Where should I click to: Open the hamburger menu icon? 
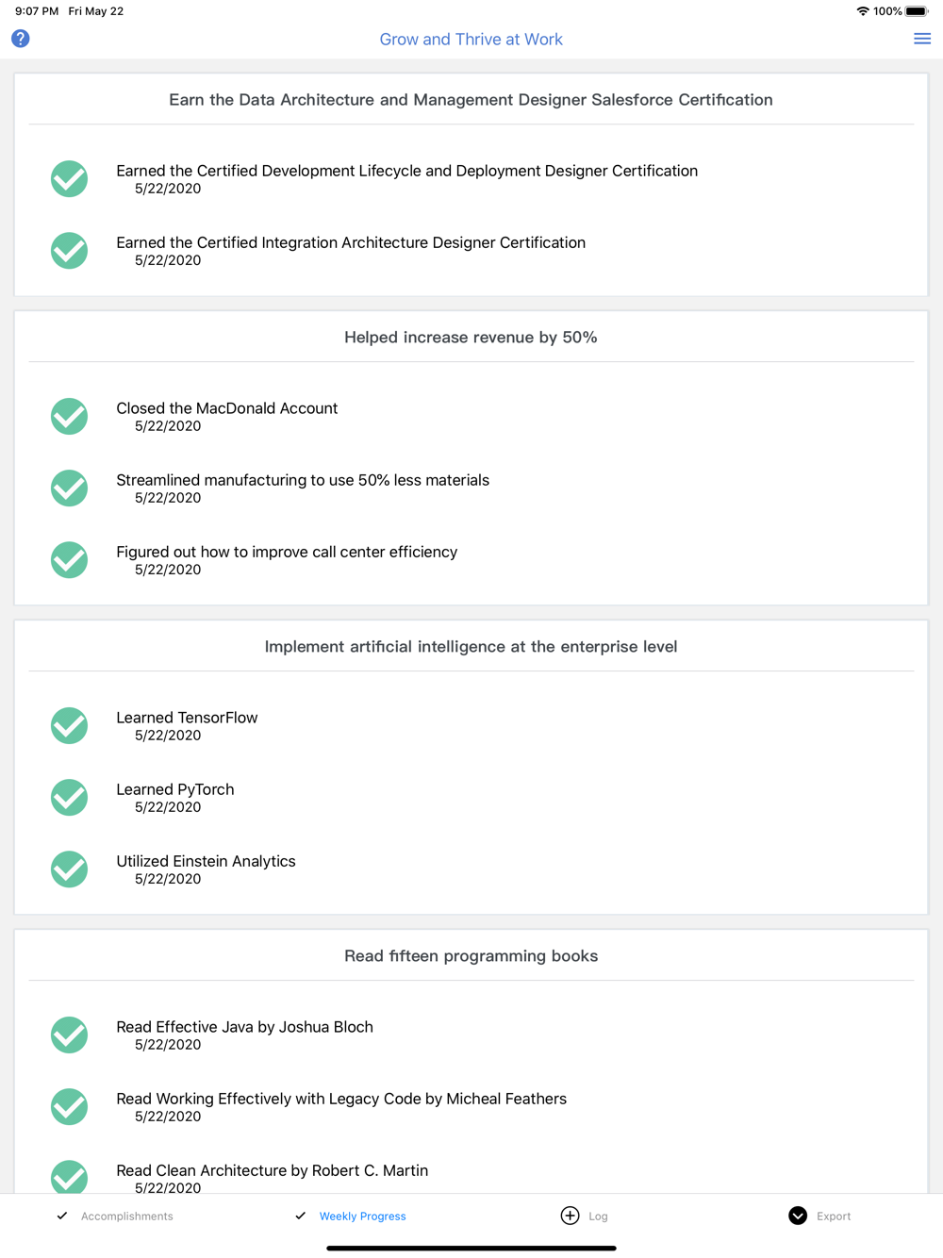[x=922, y=39]
